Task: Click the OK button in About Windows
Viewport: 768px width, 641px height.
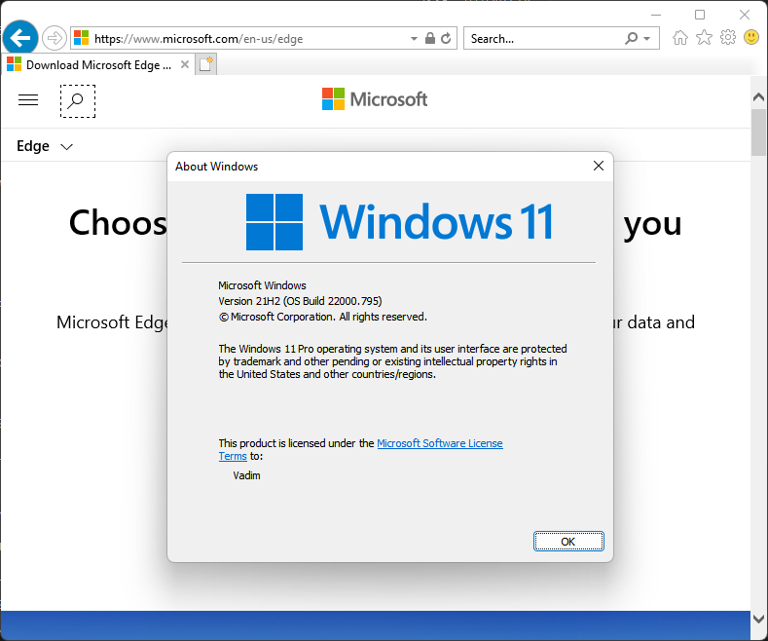Action: point(568,541)
